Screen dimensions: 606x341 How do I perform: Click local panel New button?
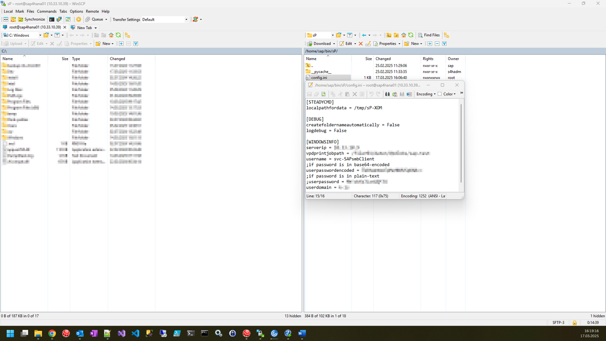[x=104, y=43]
